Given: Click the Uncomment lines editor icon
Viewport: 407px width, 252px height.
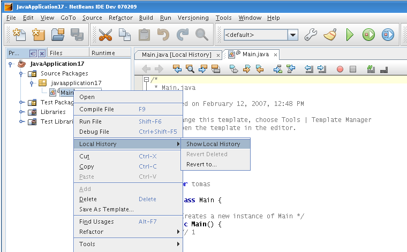Looking at the screenshot, I should coord(384,70).
